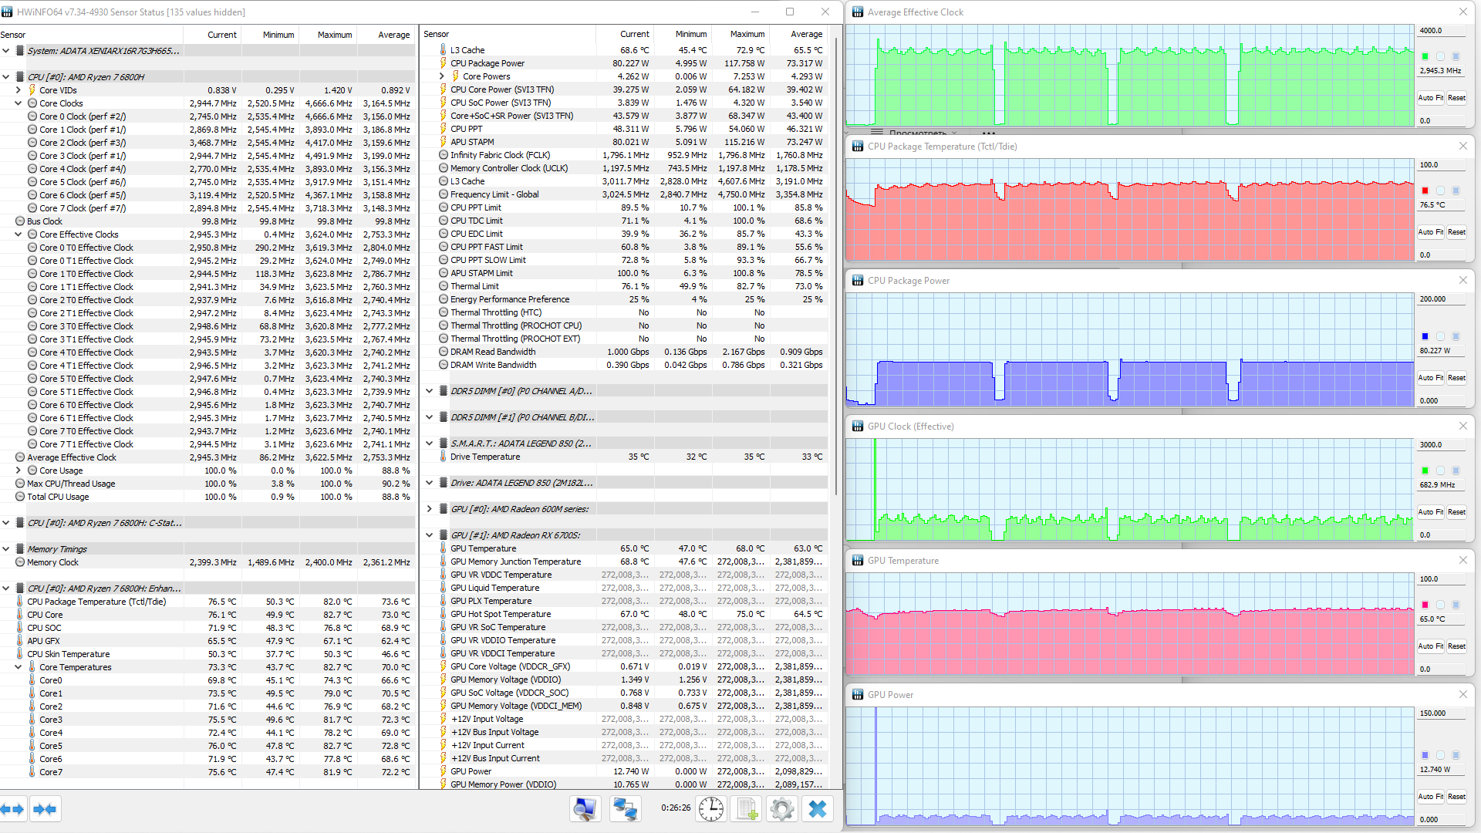The height and width of the screenshot is (833, 1481).
Task: Click the Average column header in right panel
Action: pyautogui.click(x=806, y=34)
